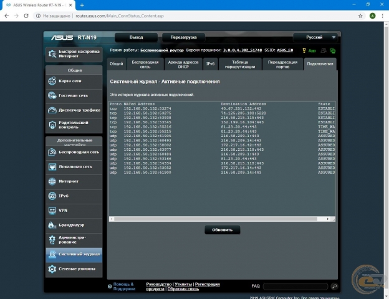Open the Обратная связь link
This screenshot has width=389, height=299.
tap(183, 289)
